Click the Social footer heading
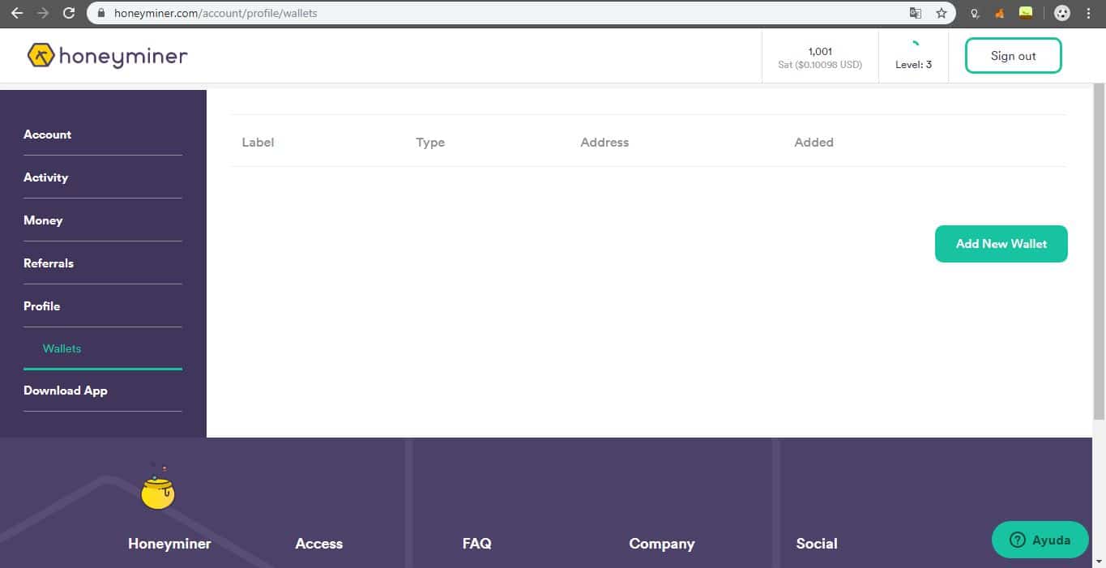 coord(817,544)
